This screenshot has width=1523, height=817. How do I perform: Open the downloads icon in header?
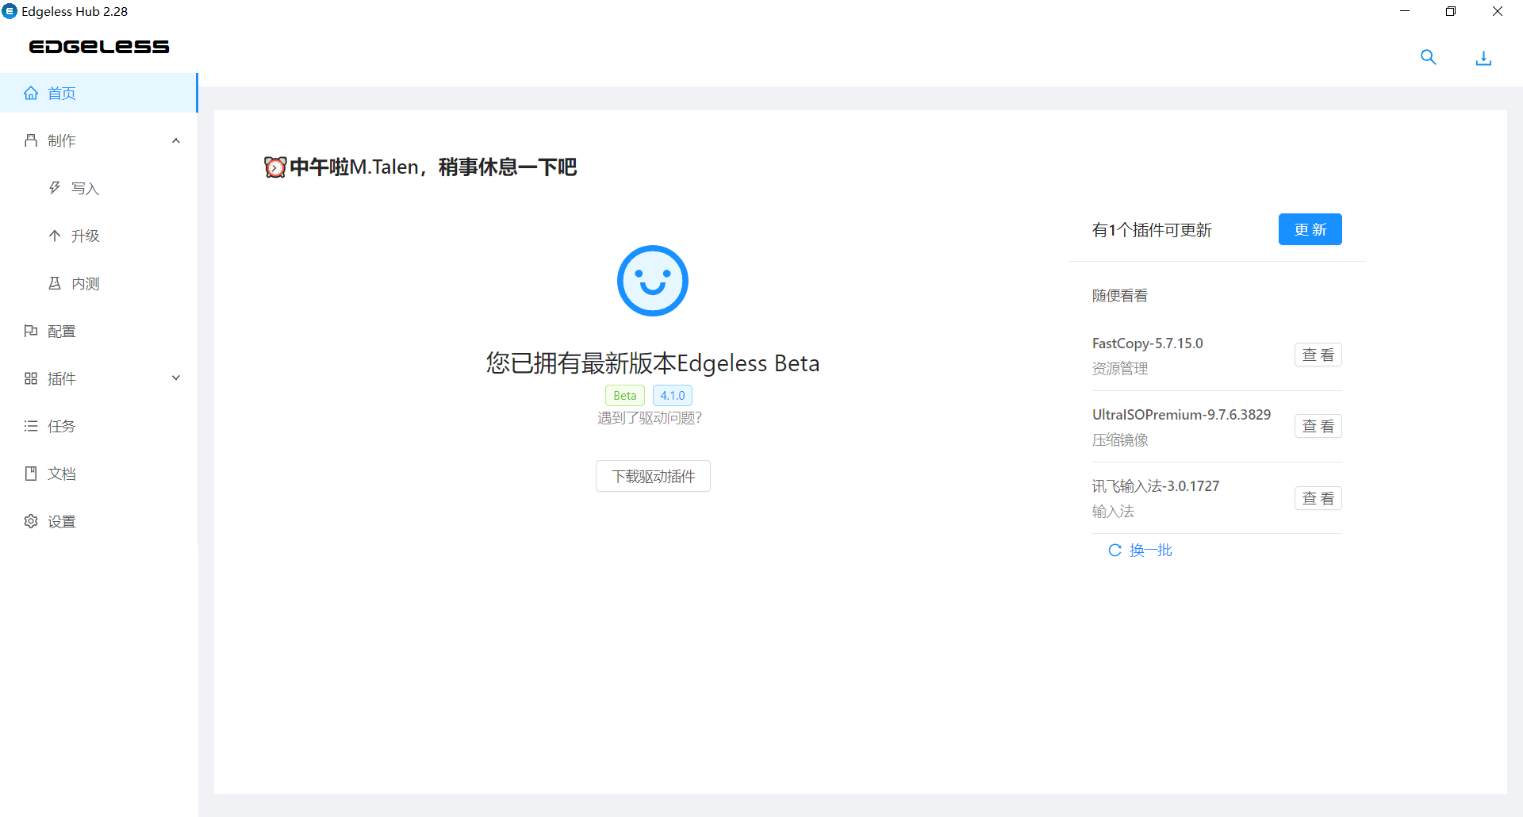(1483, 58)
